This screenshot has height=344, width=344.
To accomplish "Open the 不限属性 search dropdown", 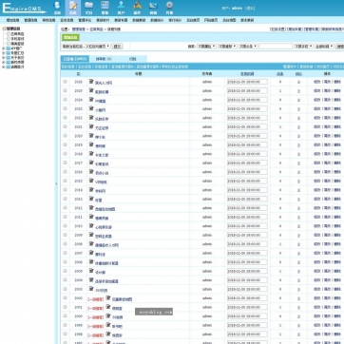I will [206, 47].
